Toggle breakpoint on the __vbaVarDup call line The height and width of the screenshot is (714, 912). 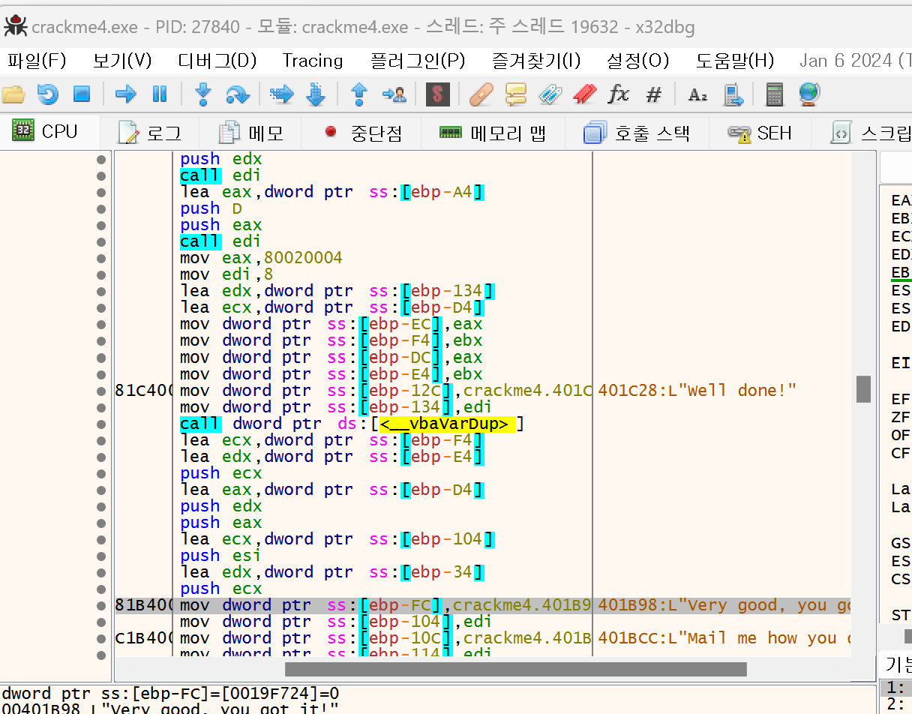(101, 423)
